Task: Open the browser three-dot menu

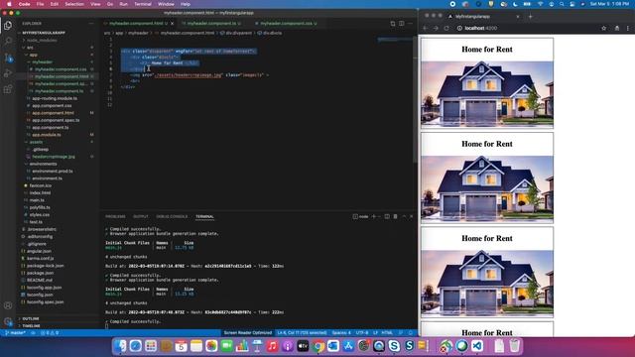Action: tap(628, 29)
